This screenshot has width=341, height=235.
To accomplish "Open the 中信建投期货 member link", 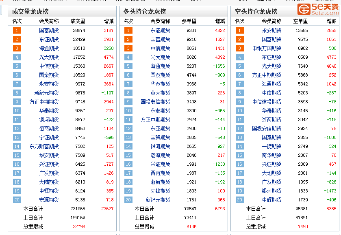I will (x=267, y=102).
